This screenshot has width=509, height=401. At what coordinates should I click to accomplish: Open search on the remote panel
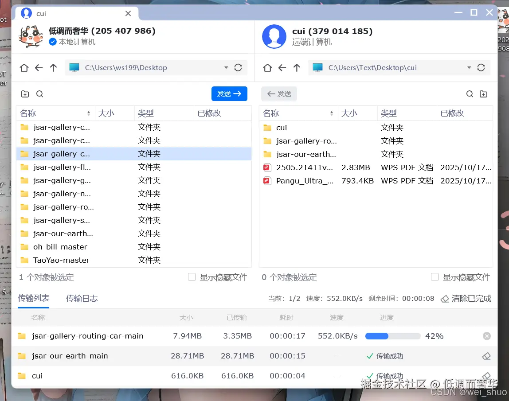pyautogui.click(x=470, y=93)
